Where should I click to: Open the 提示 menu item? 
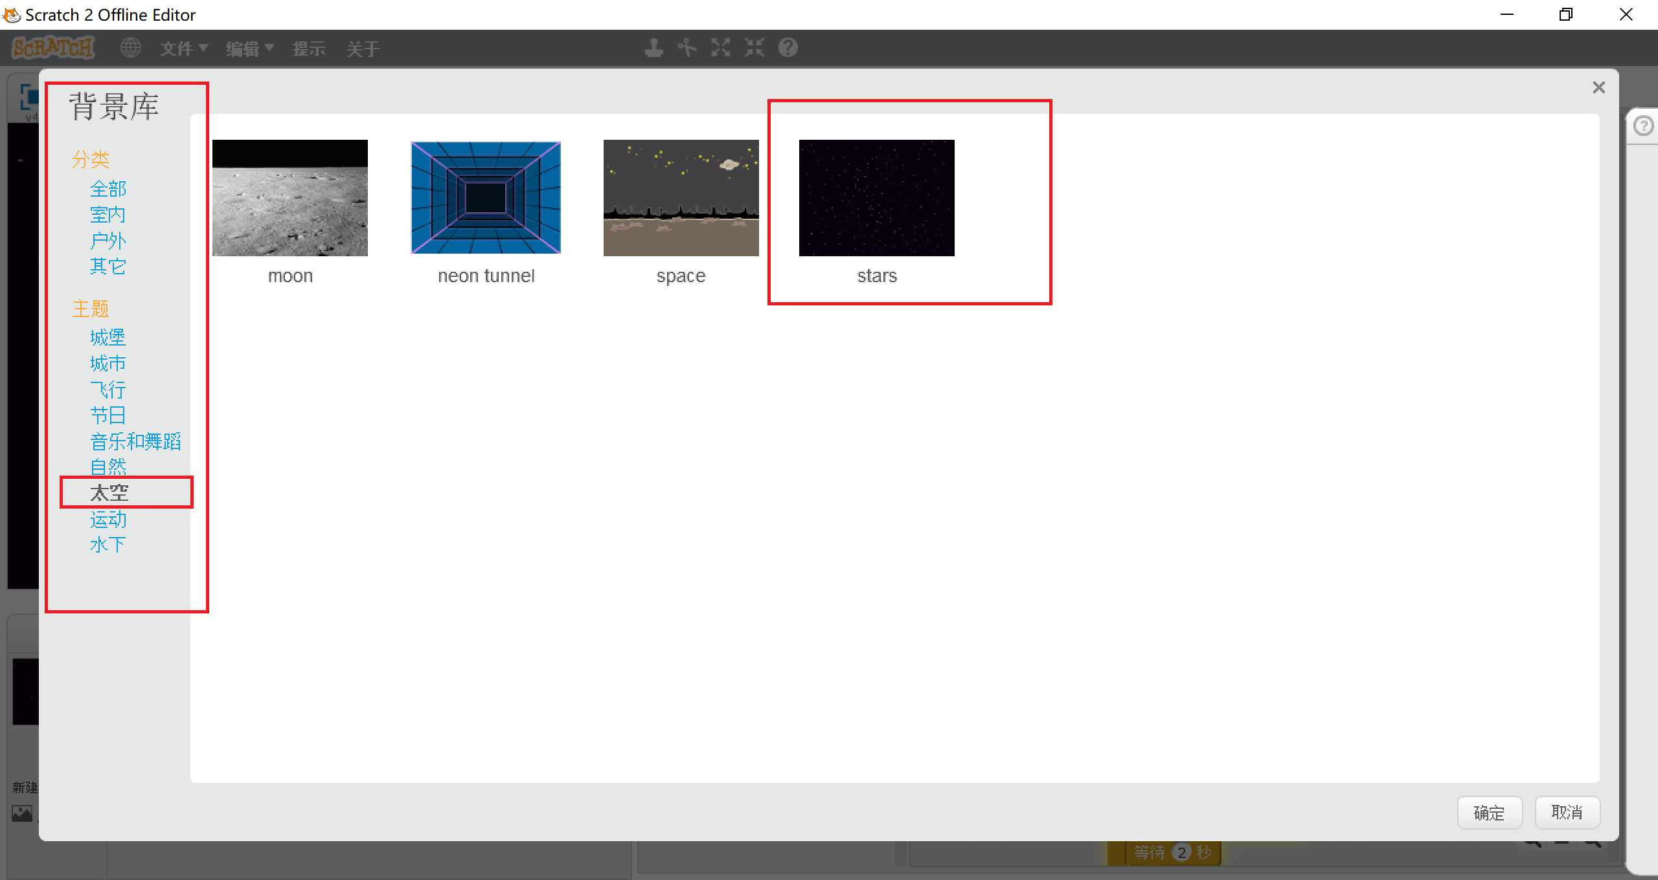[308, 49]
